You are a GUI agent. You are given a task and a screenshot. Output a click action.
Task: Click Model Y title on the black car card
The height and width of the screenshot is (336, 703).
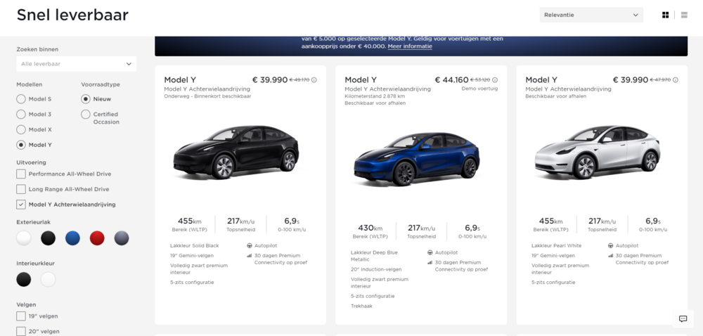pos(180,80)
